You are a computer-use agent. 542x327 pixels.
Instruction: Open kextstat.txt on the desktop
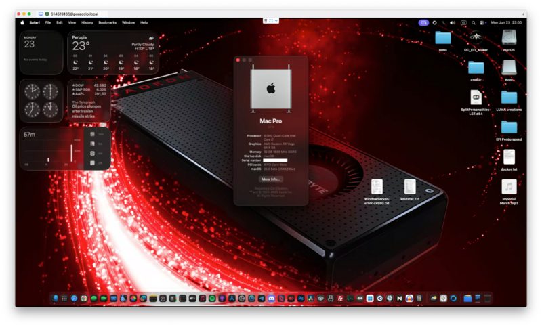410,190
